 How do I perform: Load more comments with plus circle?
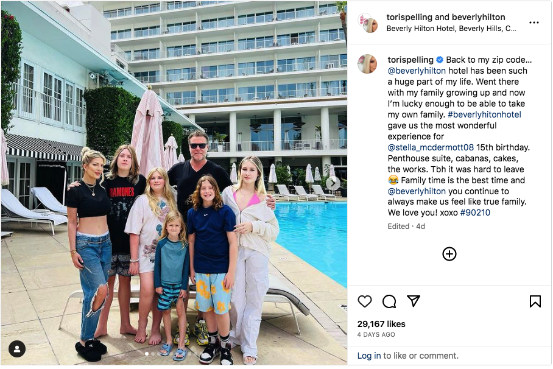[x=449, y=254]
